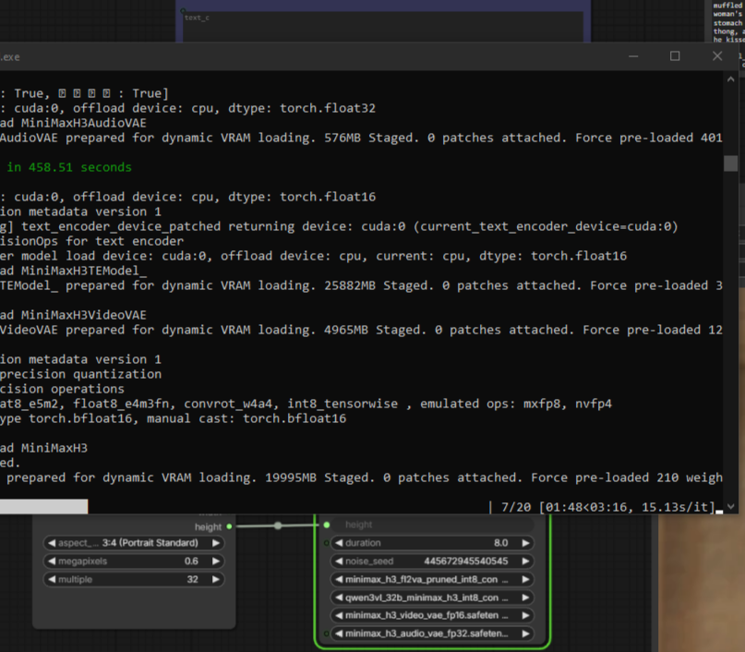The height and width of the screenshot is (652, 745).
Task: Select next minimax_h3_fl2va_pruned model
Action: [x=525, y=579]
